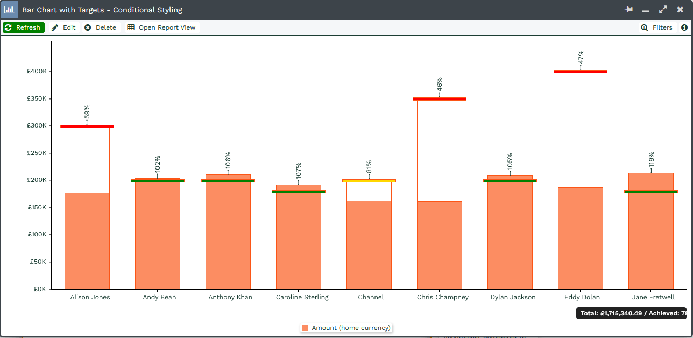Select the Alison Jones bar
Image resolution: width=693 pixels, height=338 pixels.
[x=87, y=241]
